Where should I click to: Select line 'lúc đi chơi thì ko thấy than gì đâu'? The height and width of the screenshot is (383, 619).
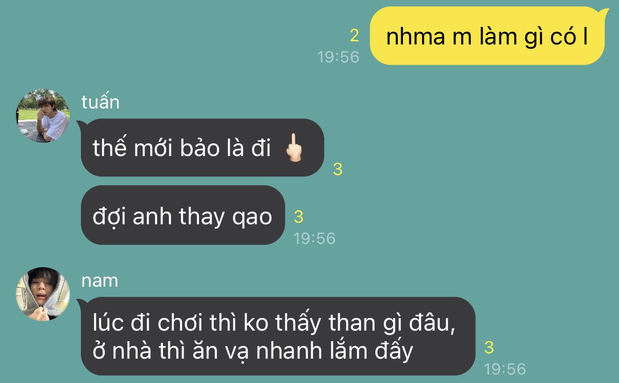[274, 322]
